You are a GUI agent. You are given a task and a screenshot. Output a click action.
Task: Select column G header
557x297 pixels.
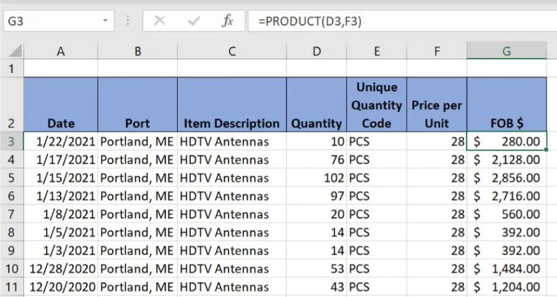point(506,51)
